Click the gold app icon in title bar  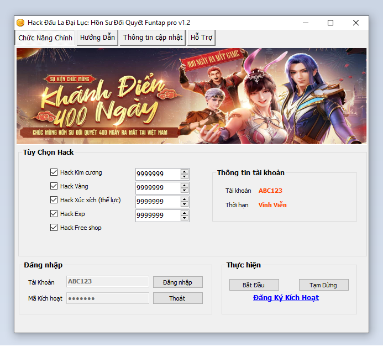point(20,23)
